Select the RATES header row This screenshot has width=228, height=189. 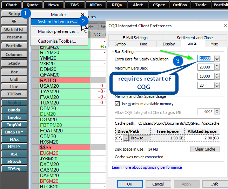(x=65, y=80)
